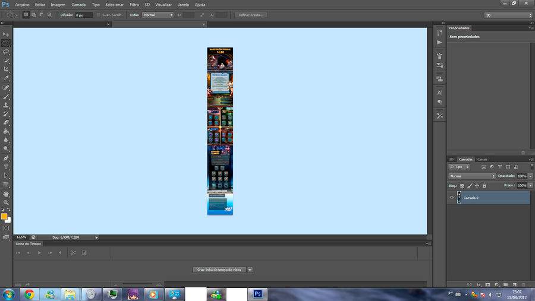Viewport: 535px width, 301px height.
Task: Open the Estilo Normal dropdown
Action: (x=158, y=15)
